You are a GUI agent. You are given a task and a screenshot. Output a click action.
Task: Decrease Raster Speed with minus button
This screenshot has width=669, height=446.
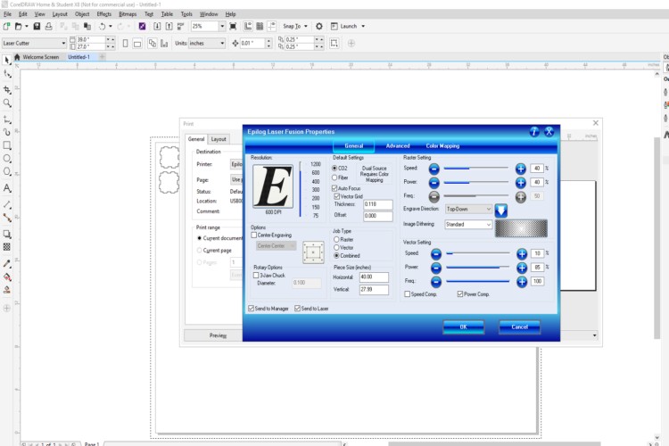[x=434, y=169]
